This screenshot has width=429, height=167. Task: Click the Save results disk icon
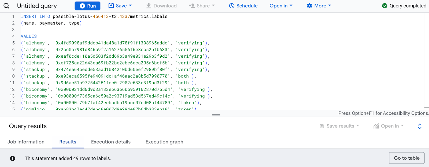coord(322,126)
